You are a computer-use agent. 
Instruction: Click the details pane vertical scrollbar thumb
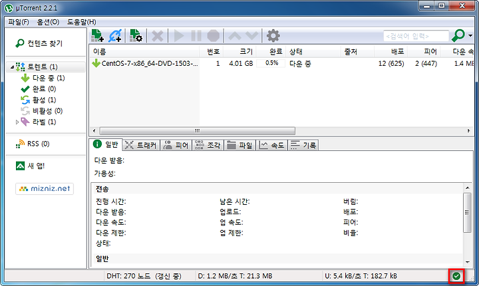[x=468, y=212]
